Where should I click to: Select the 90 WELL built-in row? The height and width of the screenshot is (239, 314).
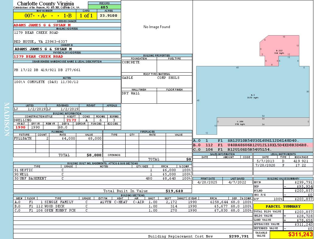point(103,174)
